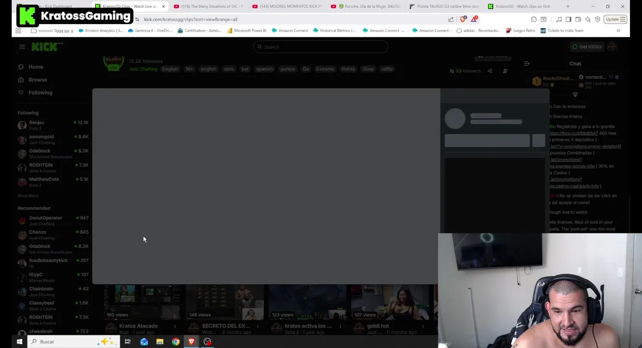Screen dimensions: 642x348
Task: Click the user icon right of share
Action: (x=505, y=71)
